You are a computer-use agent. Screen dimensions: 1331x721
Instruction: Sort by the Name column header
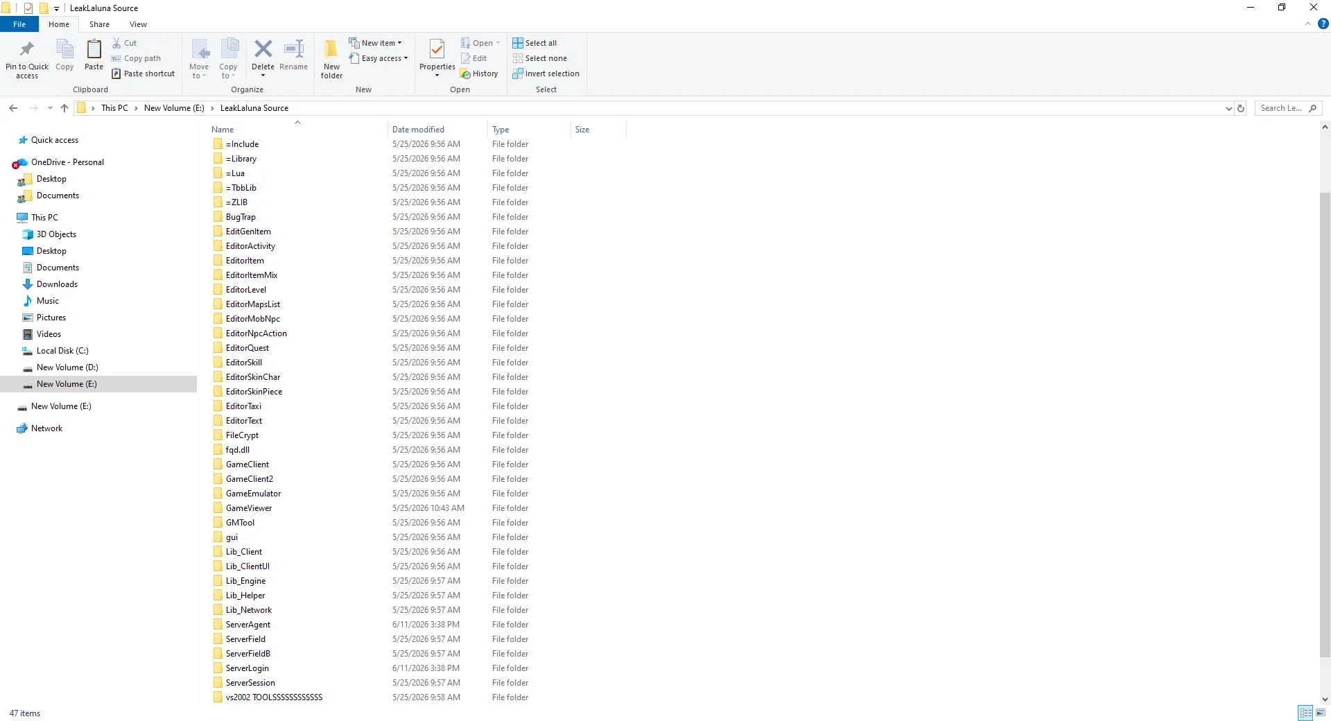(x=297, y=130)
